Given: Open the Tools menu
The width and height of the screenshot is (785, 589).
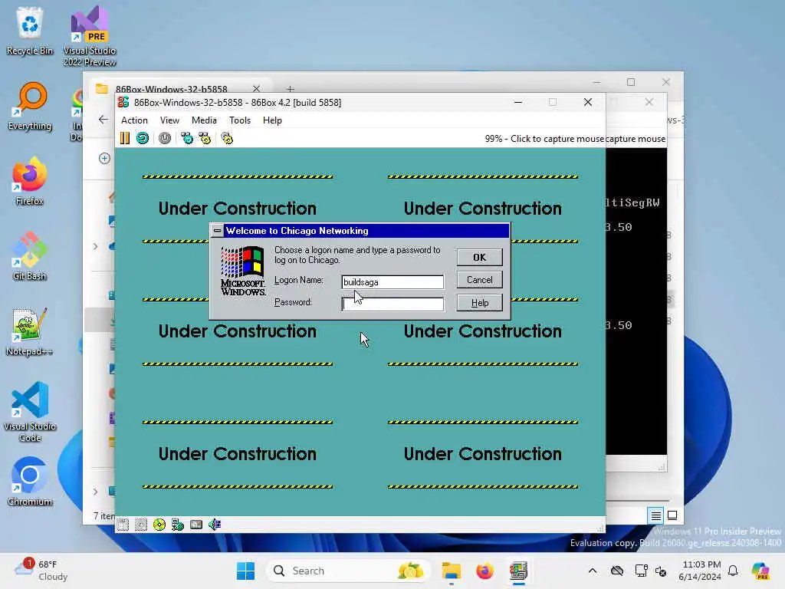Looking at the screenshot, I should click(x=240, y=120).
